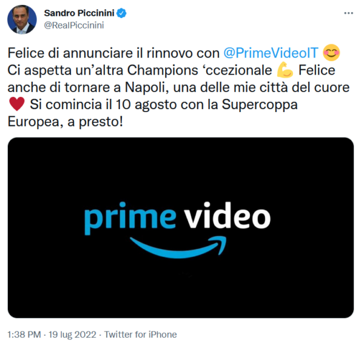This screenshot has height=343, width=364.
Task: Open the Sandro Piccinini display name
Action: (79, 13)
